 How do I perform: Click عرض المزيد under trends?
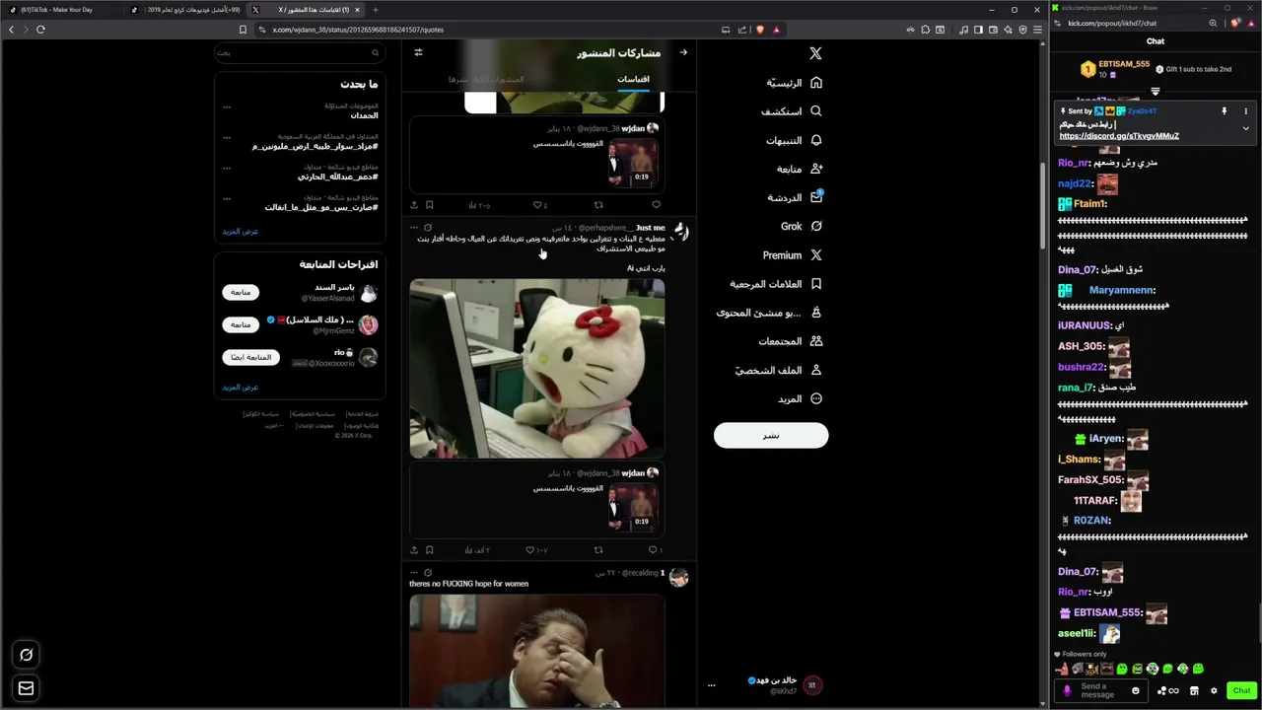coord(240,232)
